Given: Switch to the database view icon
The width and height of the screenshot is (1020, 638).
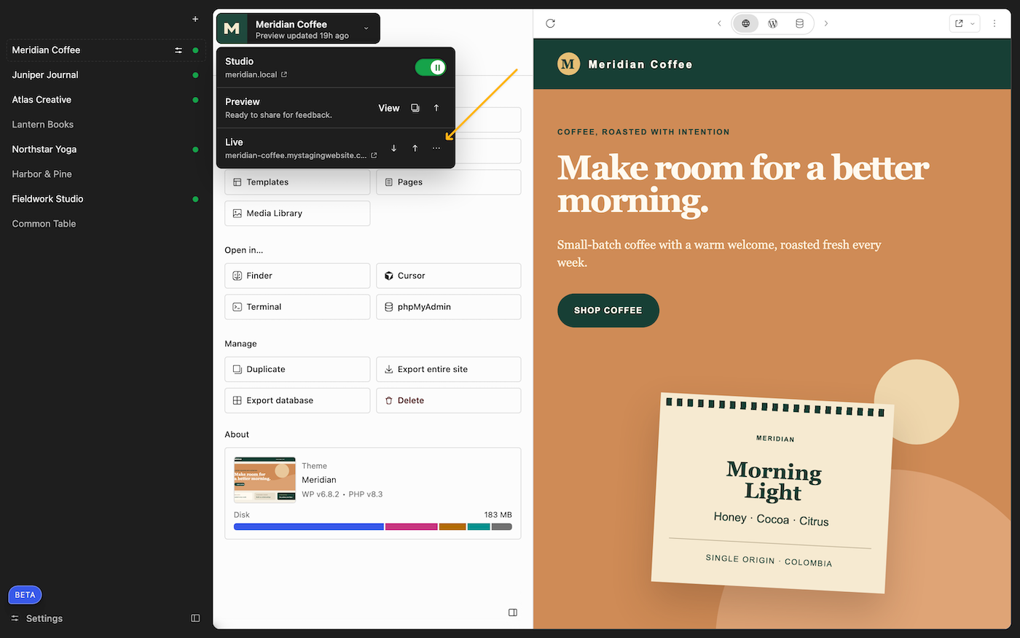Looking at the screenshot, I should [799, 23].
